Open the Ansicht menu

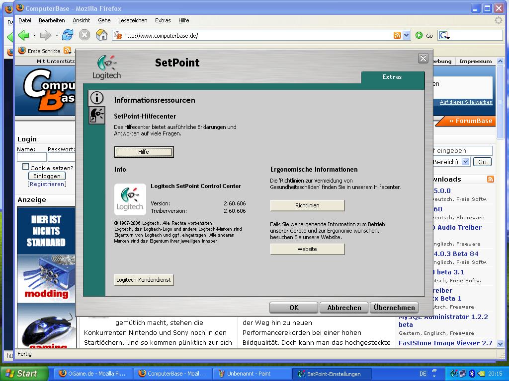(x=81, y=20)
